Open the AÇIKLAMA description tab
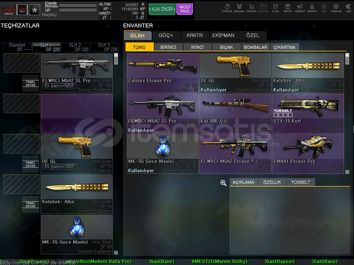The width and height of the screenshot is (354, 265). 243,182
